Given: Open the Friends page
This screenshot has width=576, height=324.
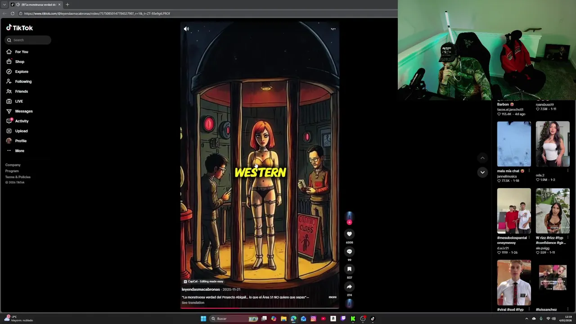Looking at the screenshot, I should click(21, 91).
